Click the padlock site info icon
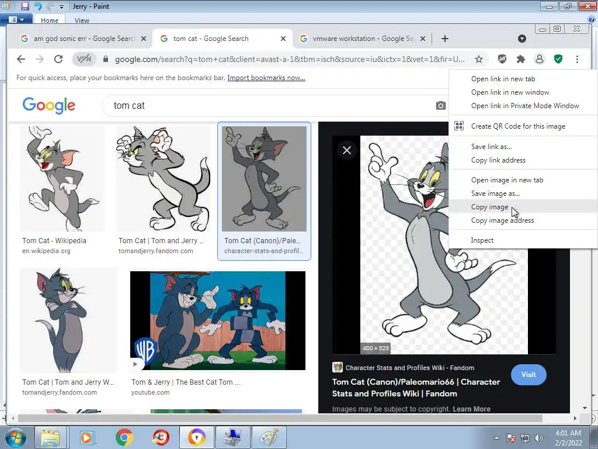The width and height of the screenshot is (598, 449). [x=106, y=59]
